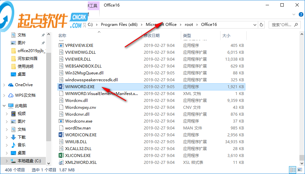
Task: Open the address bar history dropdown
Action: tap(255, 25)
